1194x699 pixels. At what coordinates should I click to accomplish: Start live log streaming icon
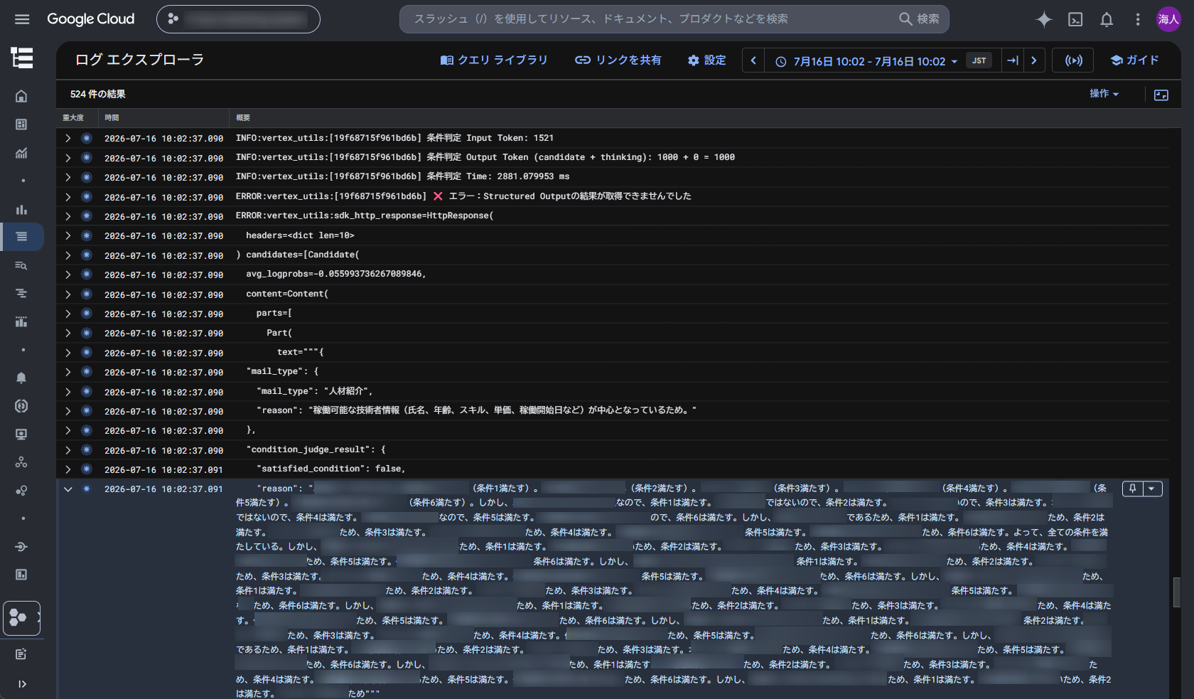coord(1074,60)
